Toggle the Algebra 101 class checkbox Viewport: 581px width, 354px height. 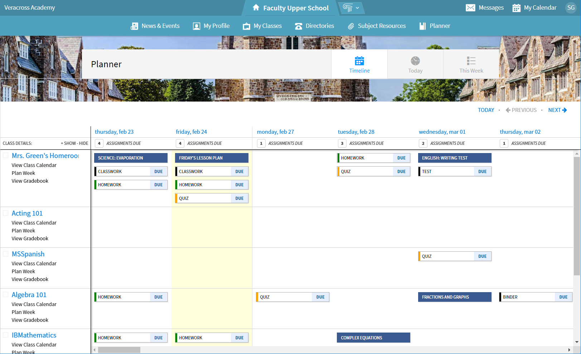tap(5, 294)
